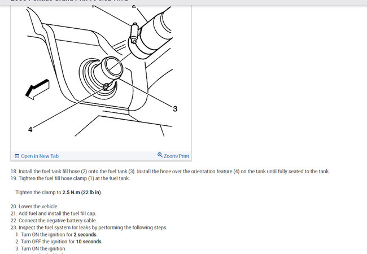Screen dimensions: 367x254
Task: Click step 22 Connect negative battery cable
Action: (x=54, y=221)
